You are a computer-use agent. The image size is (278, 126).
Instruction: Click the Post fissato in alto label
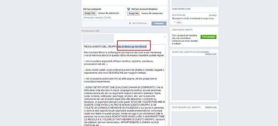91,31
